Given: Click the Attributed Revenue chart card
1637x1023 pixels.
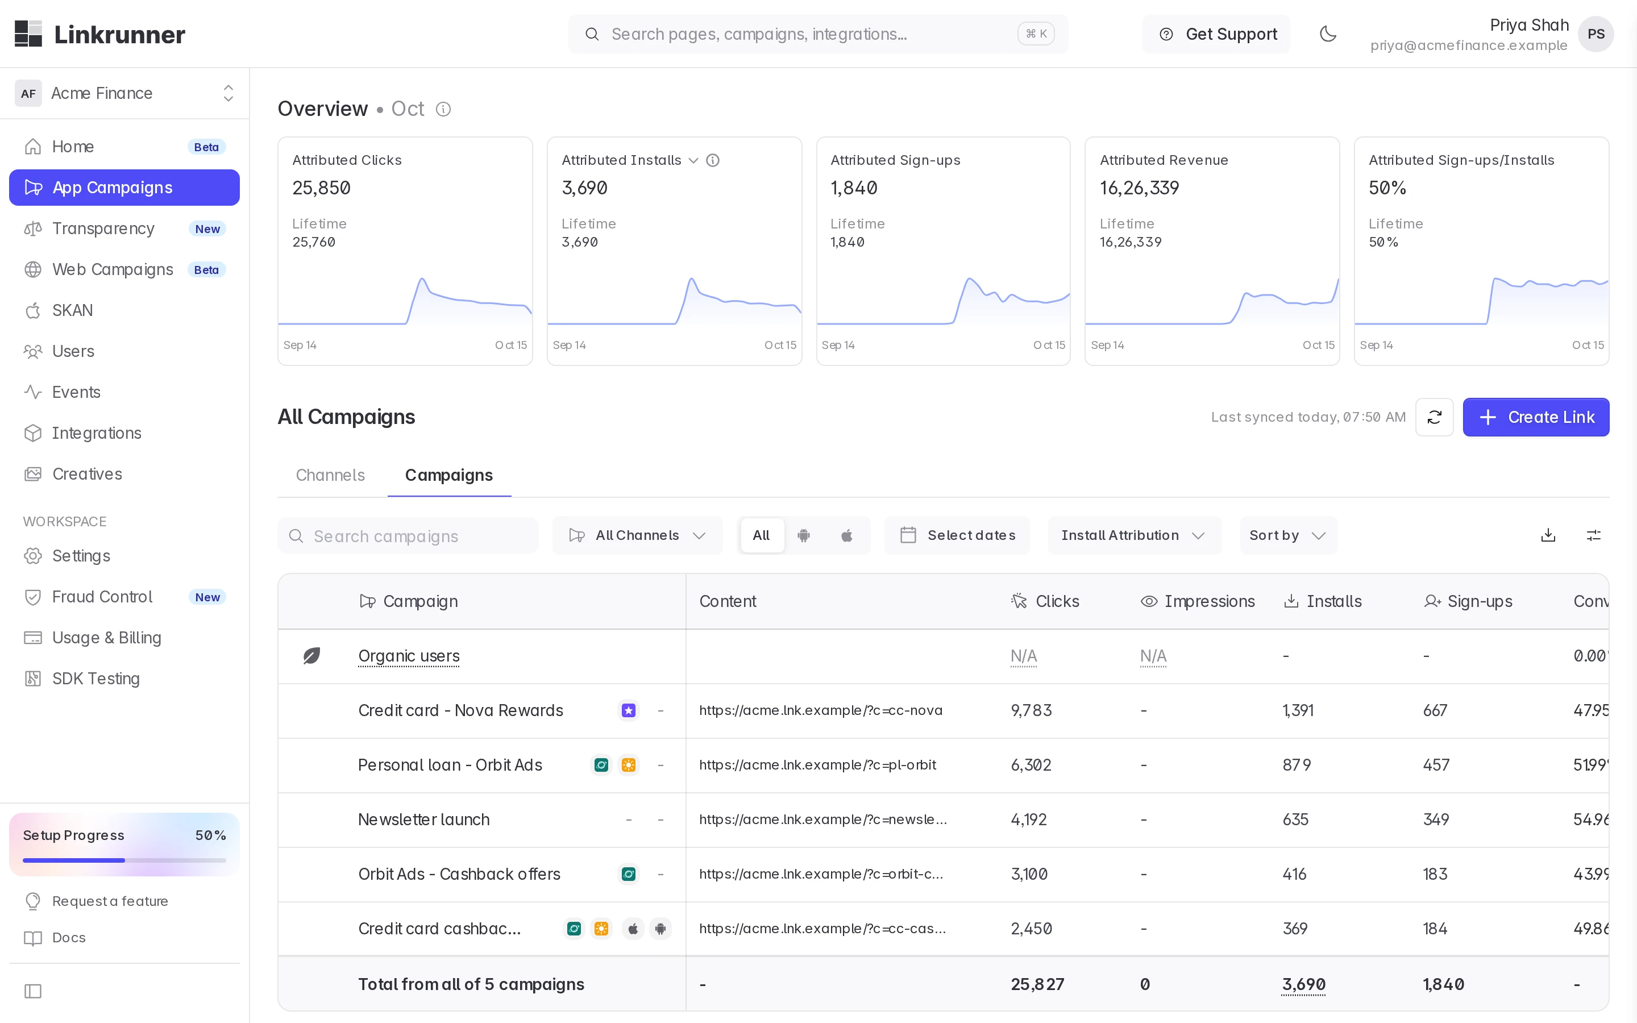Looking at the screenshot, I should pyautogui.click(x=1211, y=251).
